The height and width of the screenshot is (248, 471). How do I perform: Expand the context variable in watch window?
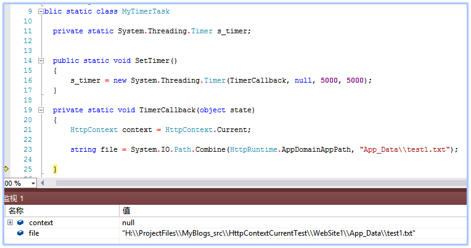pos(10,223)
